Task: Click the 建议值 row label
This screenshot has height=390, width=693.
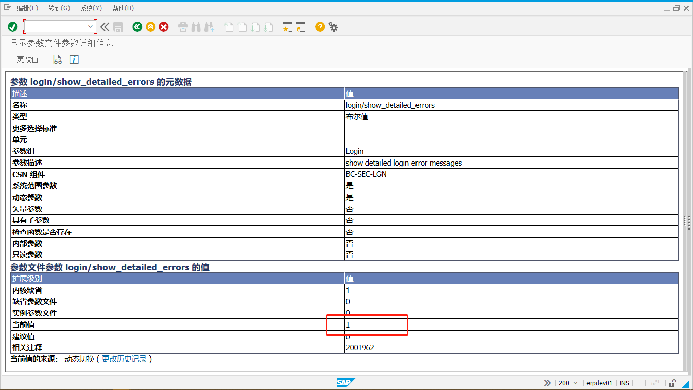Action: tap(23, 337)
